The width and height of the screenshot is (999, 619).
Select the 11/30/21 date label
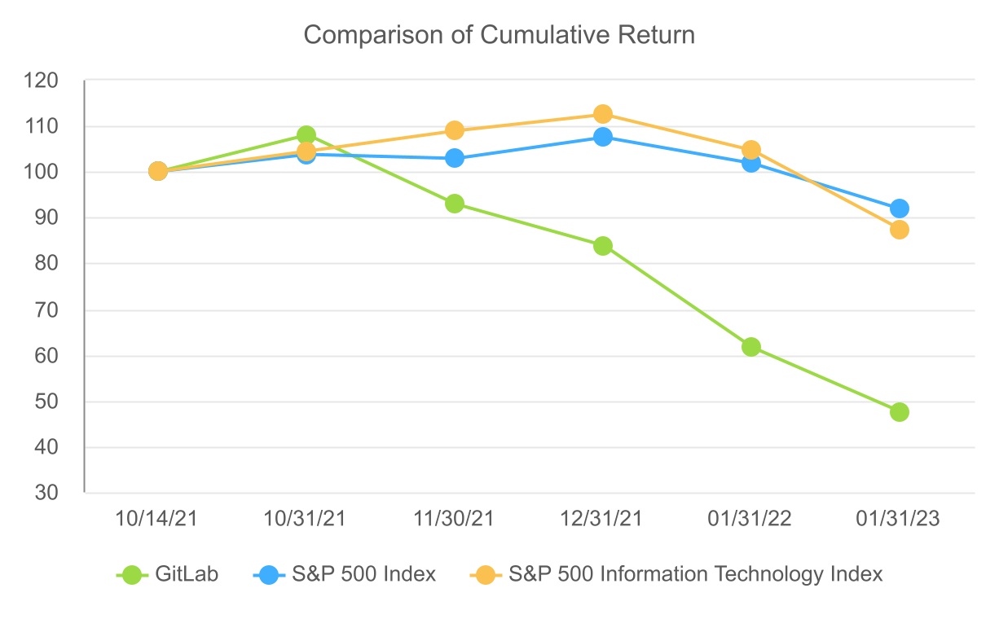tap(455, 520)
